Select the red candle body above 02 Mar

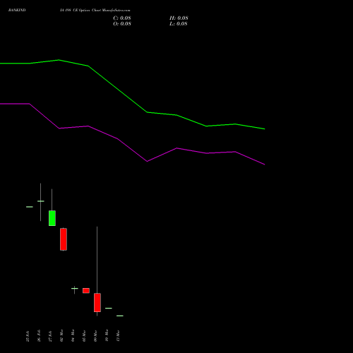click(x=64, y=239)
